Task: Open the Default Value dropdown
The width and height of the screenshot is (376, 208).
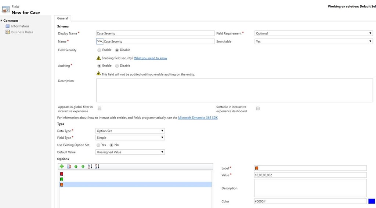Action: click(x=130, y=152)
